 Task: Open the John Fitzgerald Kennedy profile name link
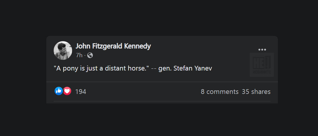tap(113, 46)
